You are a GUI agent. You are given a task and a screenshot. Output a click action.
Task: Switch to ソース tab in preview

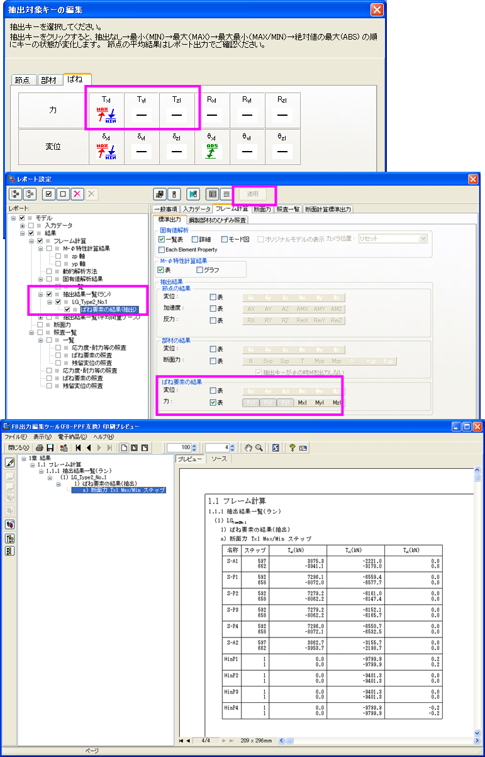click(x=219, y=459)
